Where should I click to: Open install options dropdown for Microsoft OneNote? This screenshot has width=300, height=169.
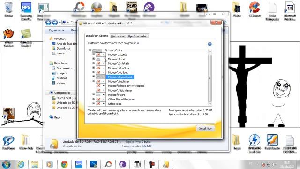(x=101, y=68)
